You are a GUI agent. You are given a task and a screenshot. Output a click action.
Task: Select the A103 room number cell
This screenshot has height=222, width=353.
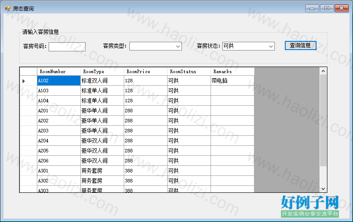tap(59, 91)
